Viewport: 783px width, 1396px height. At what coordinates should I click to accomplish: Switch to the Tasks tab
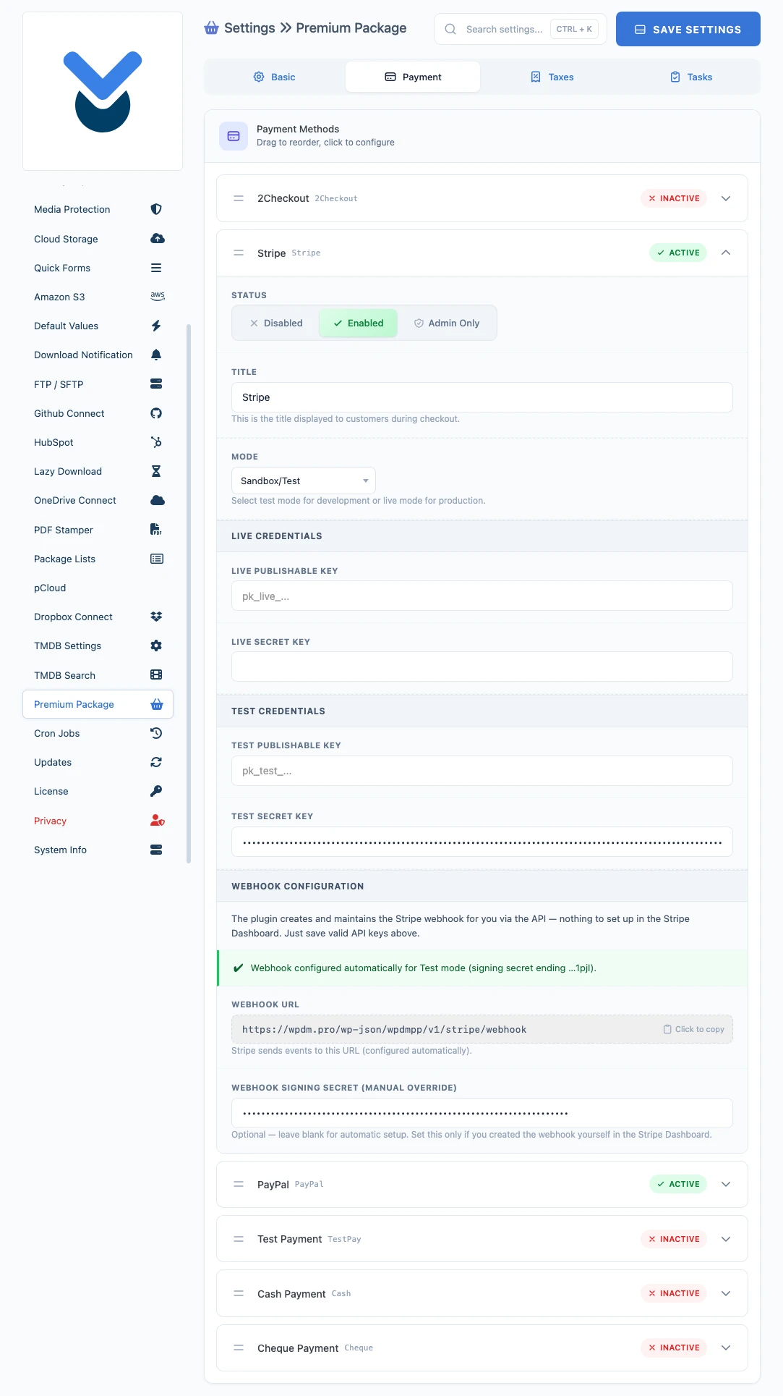[690, 77]
